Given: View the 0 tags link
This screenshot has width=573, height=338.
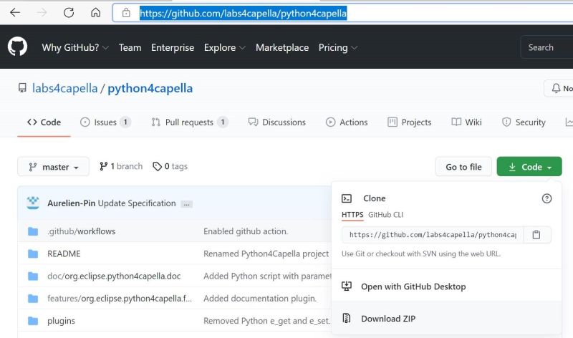Looking at the screenshot, I should 170,166.
